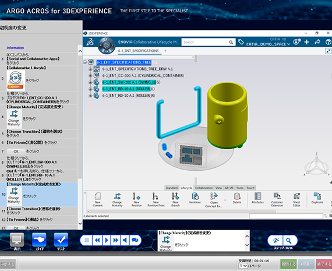The image size is (332, 271).
Task: Select 6-1_ENT_RD-10 A.1 (ROLLER_R) tree item
Action: (x=129, y=96)
